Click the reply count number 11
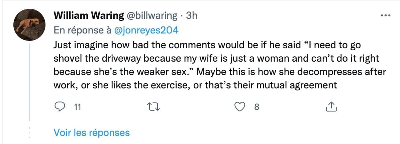The image size is (400, 144). click(x=77, y=107)
